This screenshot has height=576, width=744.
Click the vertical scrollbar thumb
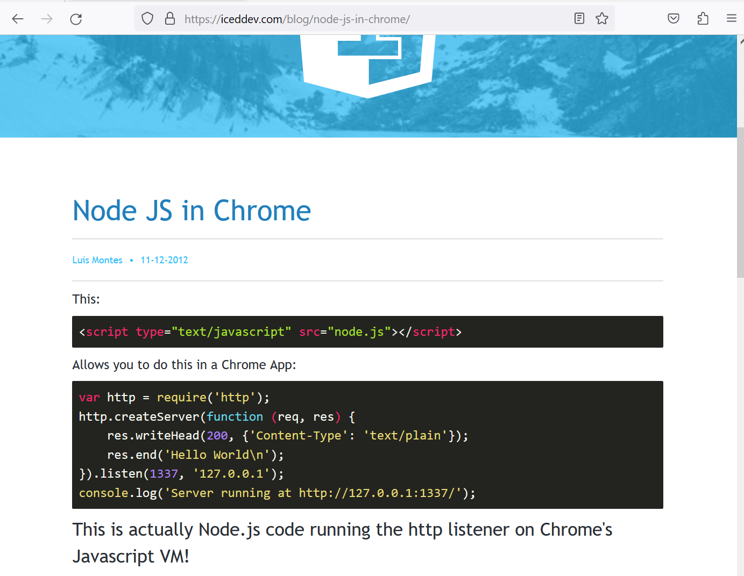pyautogui.click(x=740, y=201)
